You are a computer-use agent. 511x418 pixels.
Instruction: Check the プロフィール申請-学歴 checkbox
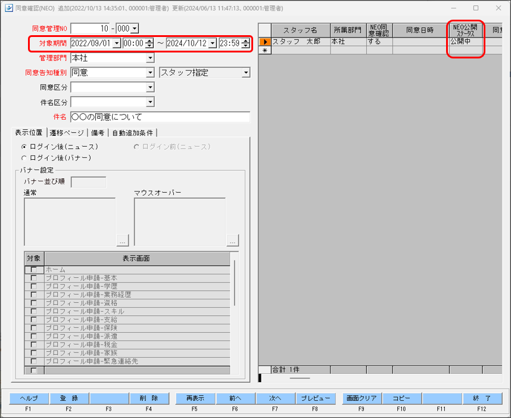[x=33, y=286]
